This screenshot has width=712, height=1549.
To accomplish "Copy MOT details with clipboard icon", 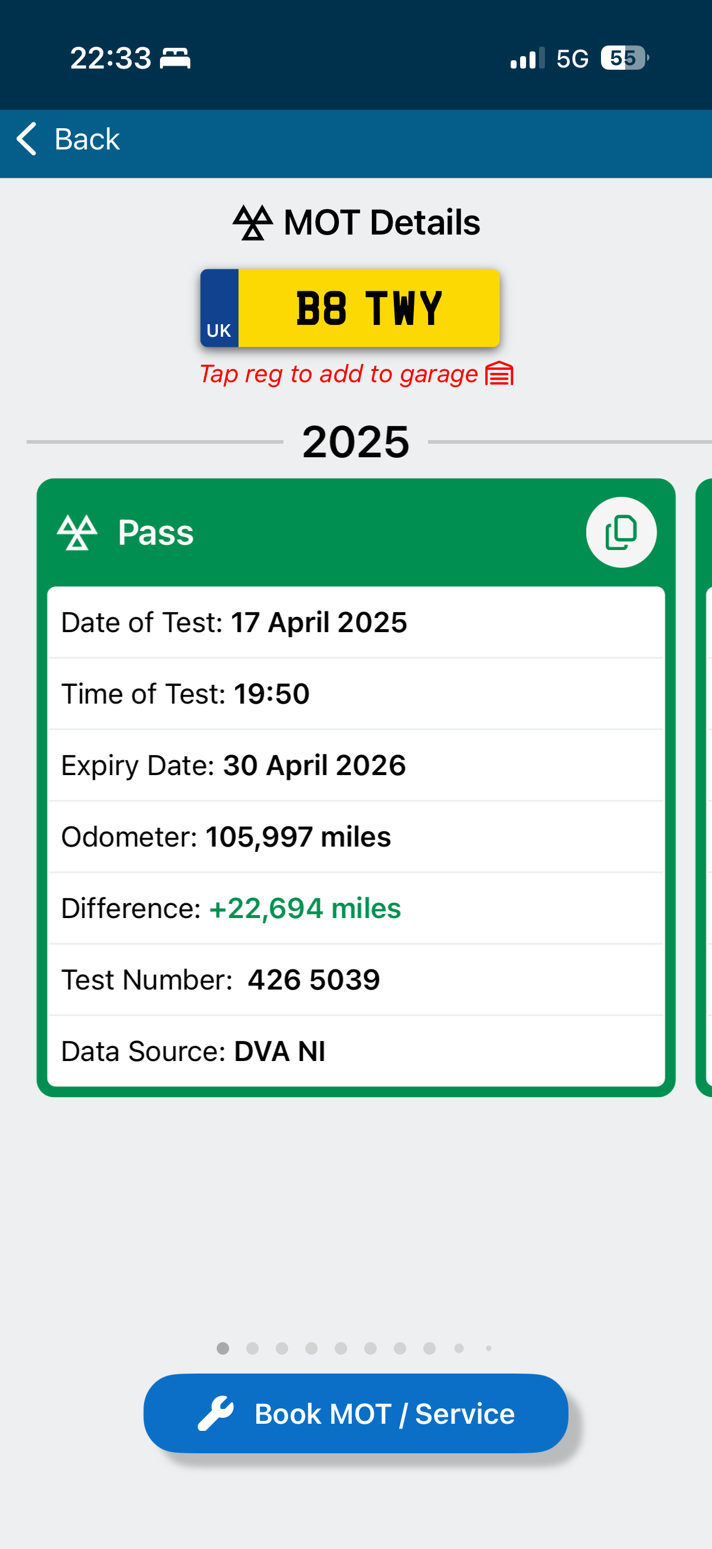I will coord(620,532).
